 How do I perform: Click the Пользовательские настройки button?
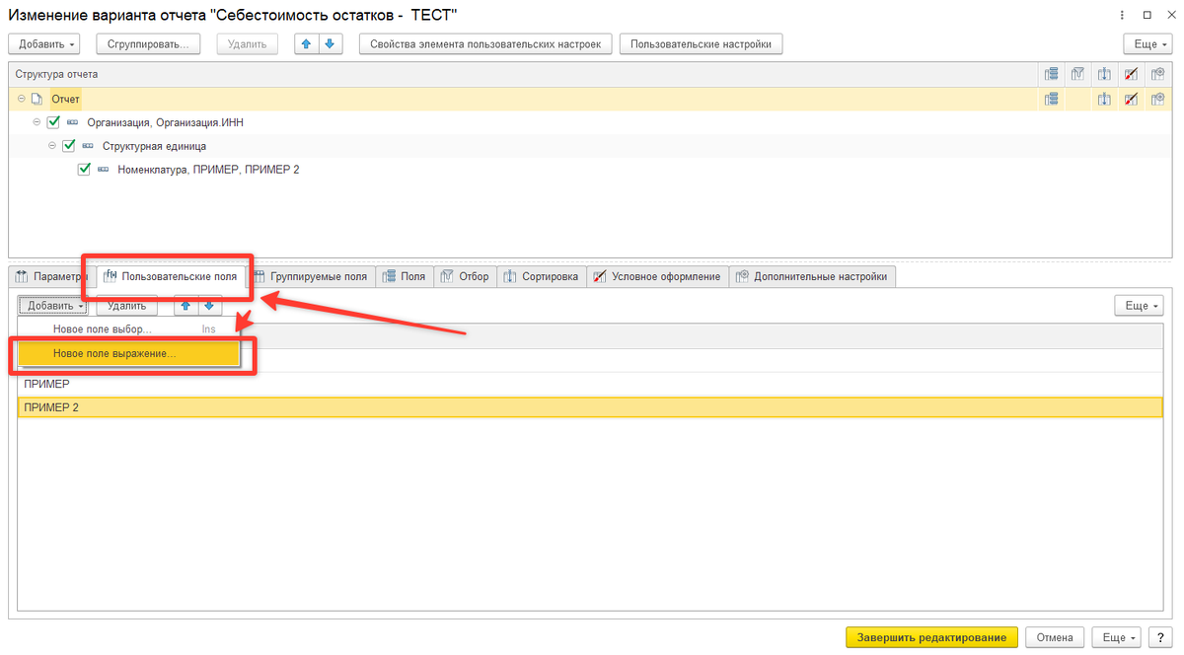[702, 44]
